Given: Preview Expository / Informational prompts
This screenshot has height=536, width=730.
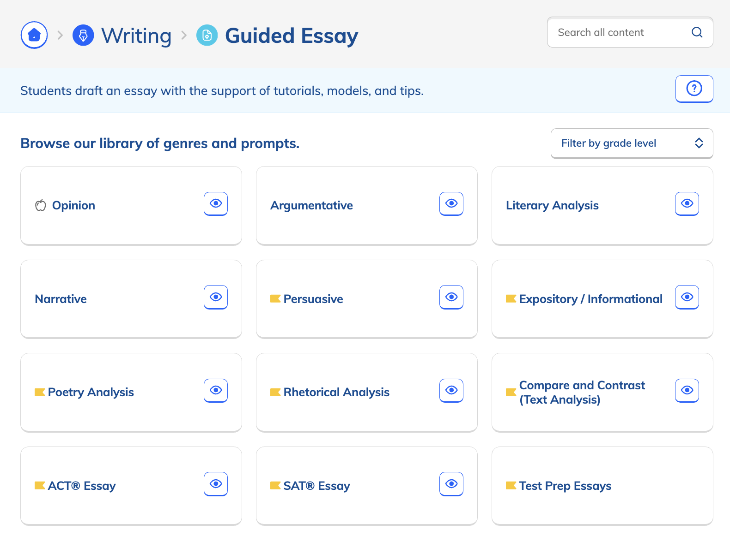Looking at the screenshot, I should [687, 297].
